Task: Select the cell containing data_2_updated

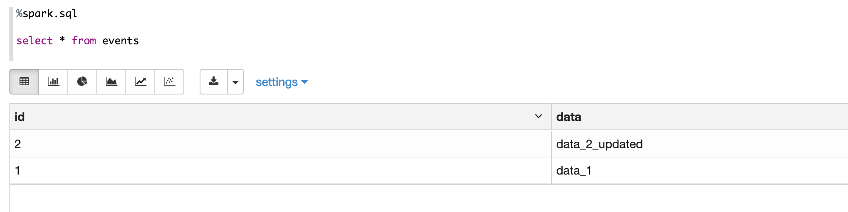Action: coord(599,144)
